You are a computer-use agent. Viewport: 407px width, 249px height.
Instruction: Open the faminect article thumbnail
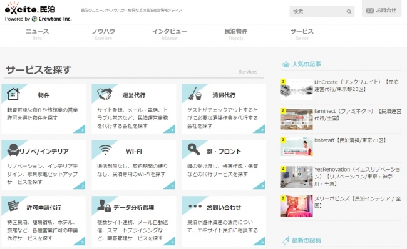coord(296,119)
